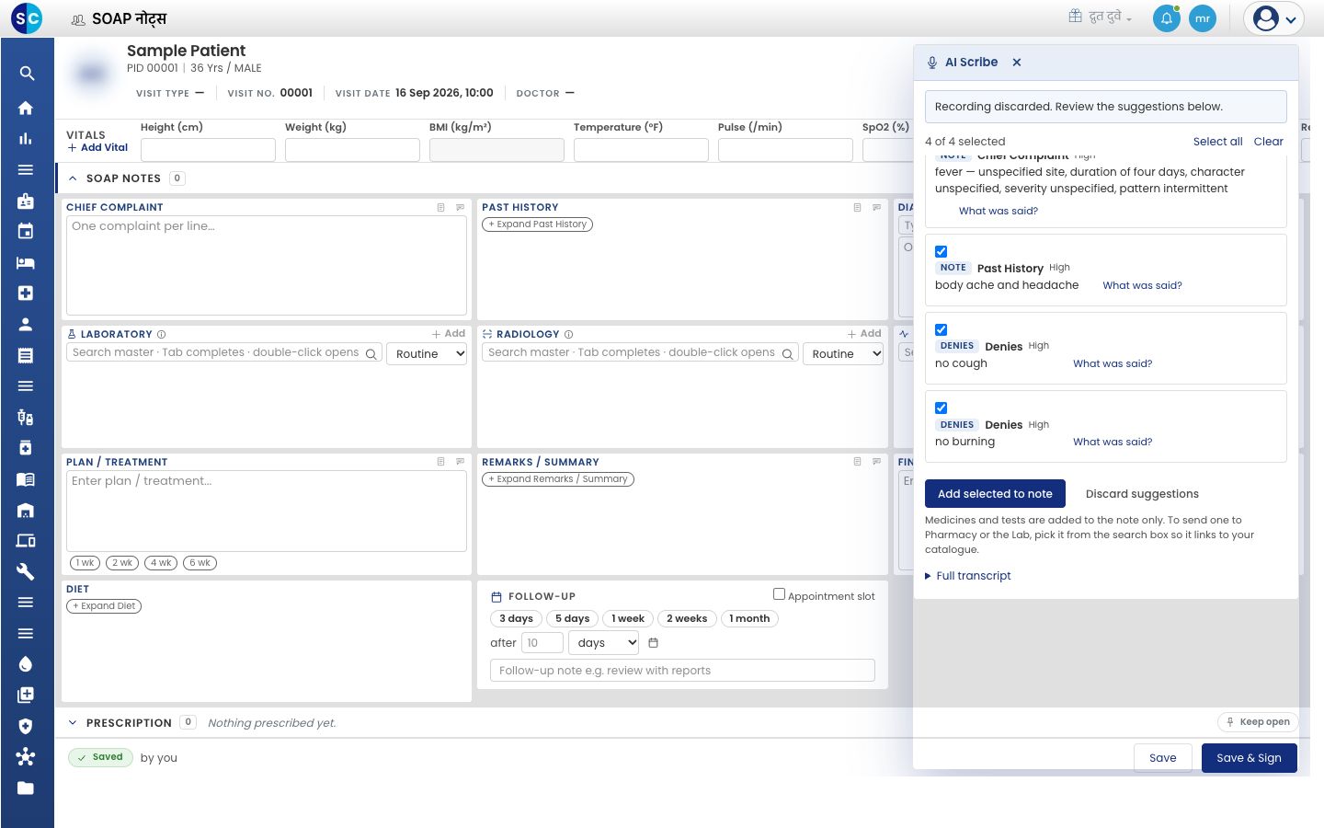Open the folder icon in the sidebar
Screen dimensions: 1324x828
[x=26, y=788]
